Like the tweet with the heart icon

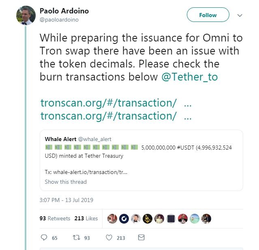[109, 237]
